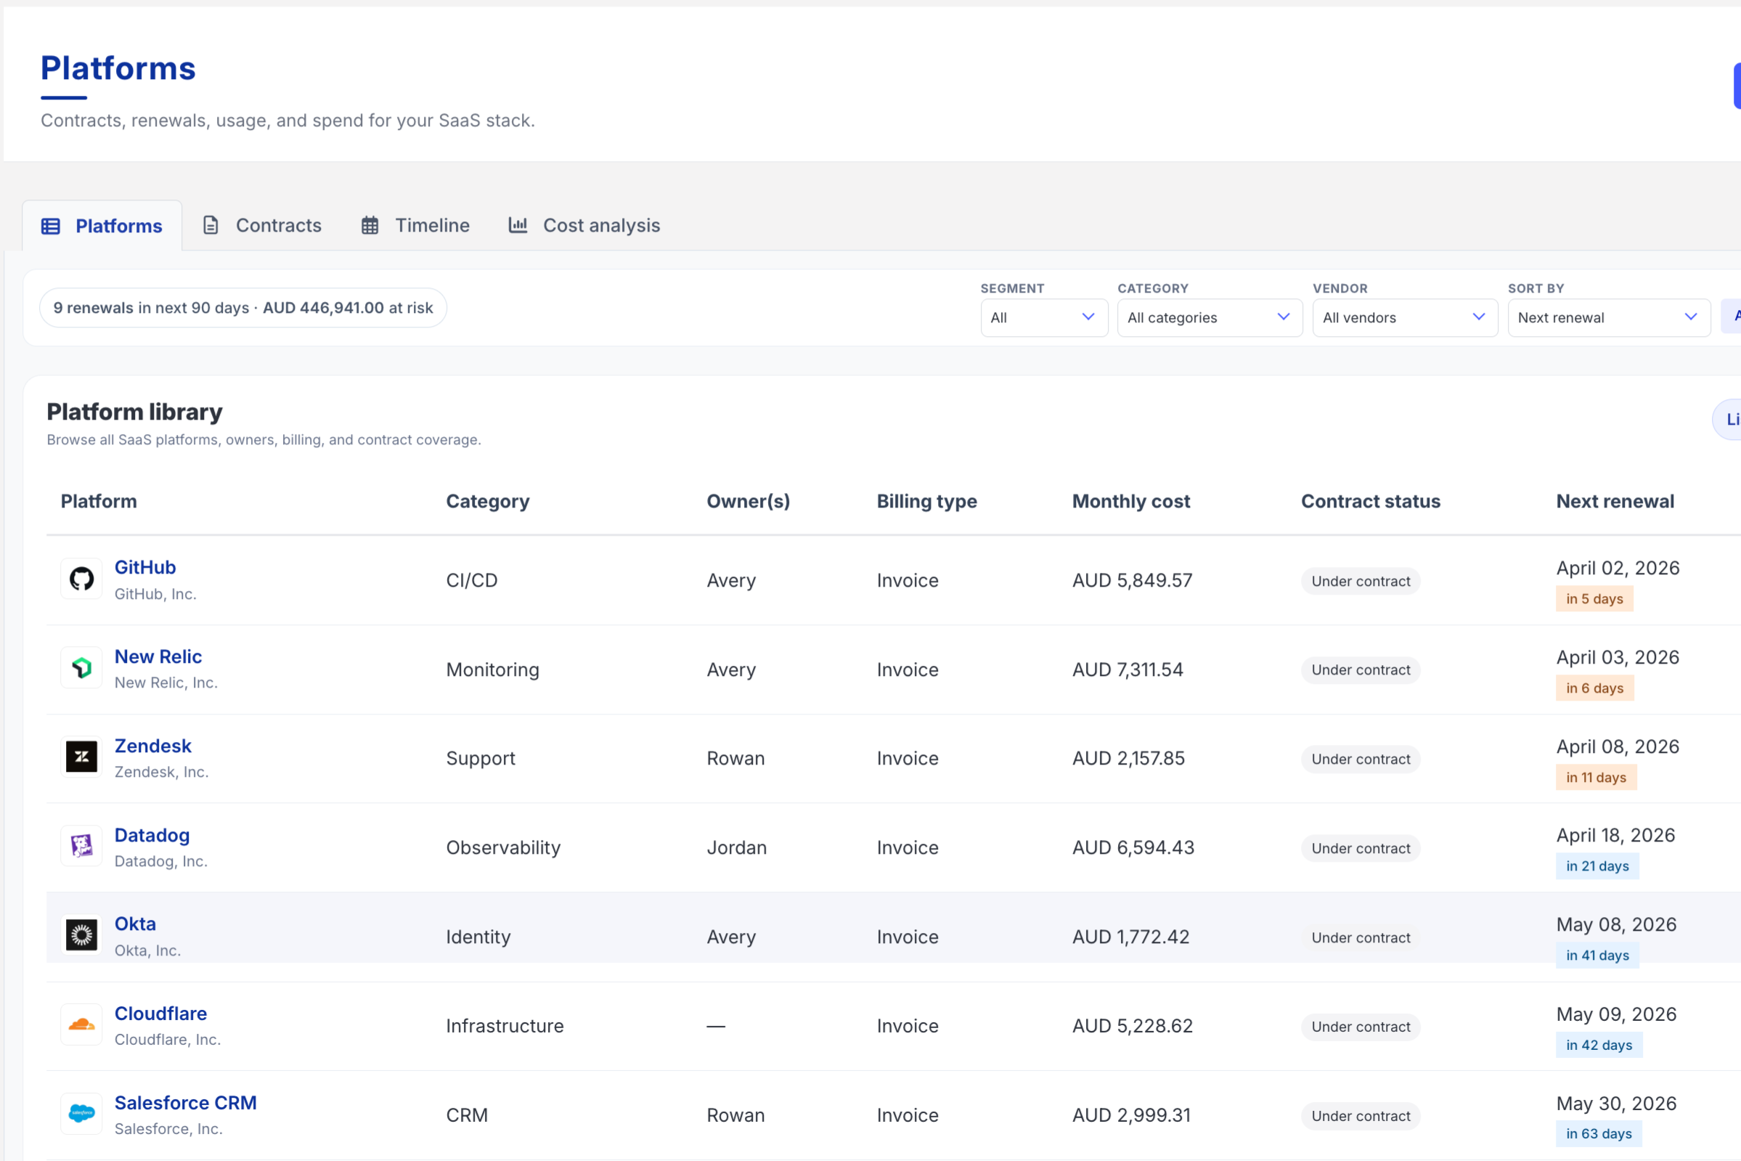
Task: Switch to List view for the Platform library
Action: pyautogui.click(x=1730, y=420)
